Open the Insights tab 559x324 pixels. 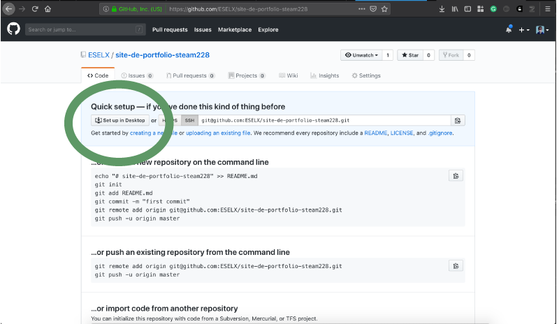tap(325, 75)
